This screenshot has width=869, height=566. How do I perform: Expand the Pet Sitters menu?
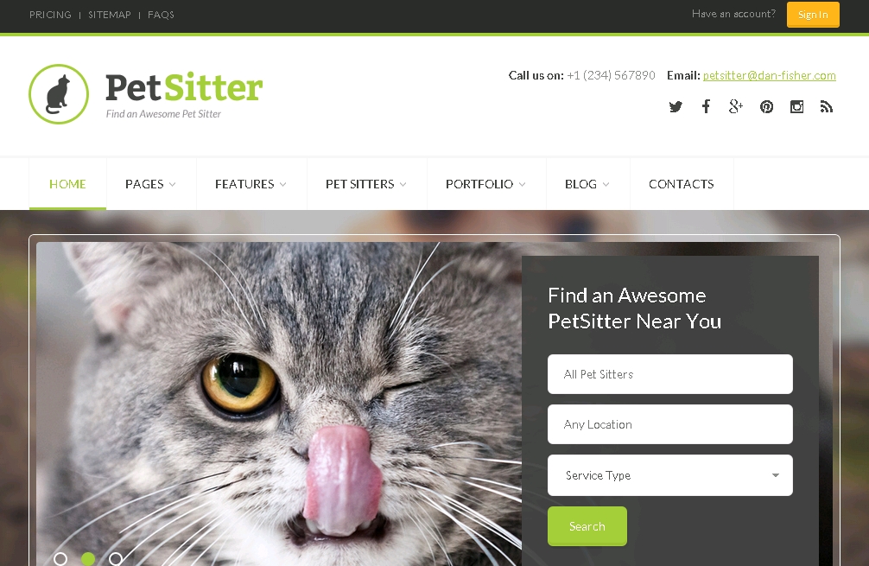365,184
